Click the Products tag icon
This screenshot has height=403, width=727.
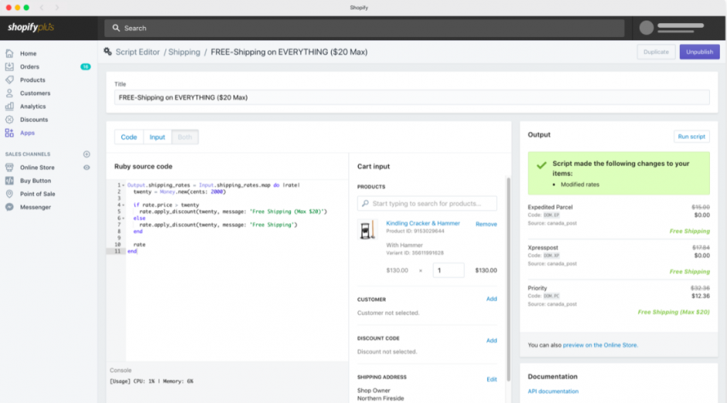(x=9, y=80)
